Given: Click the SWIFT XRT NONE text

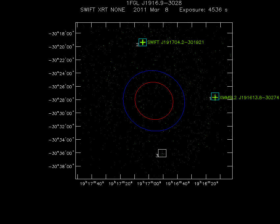Looking at the screenshot, I should click(103, 10).
